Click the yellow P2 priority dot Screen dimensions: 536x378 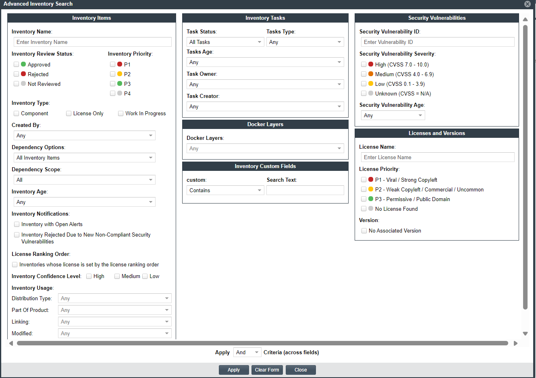[x=120, y=74]
